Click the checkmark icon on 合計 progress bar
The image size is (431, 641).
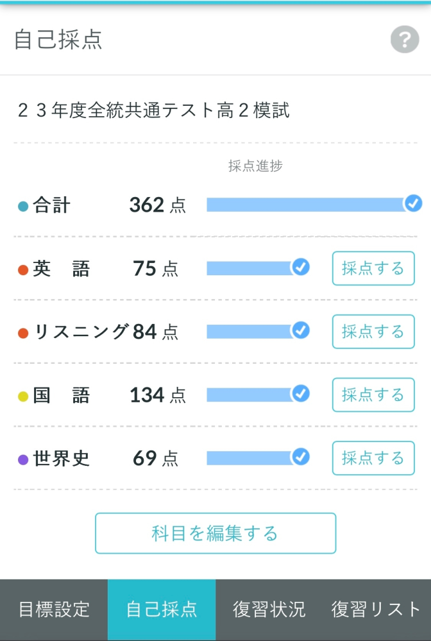[413, 203]
